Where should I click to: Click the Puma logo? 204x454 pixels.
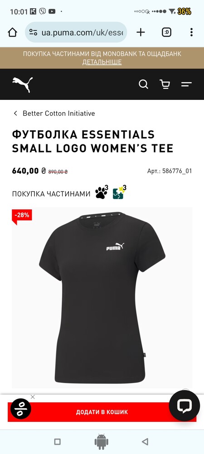(23, 84)
